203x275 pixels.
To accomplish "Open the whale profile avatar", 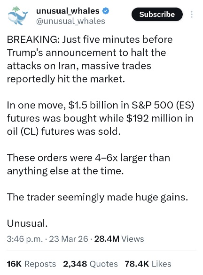I will pos(18,16).
